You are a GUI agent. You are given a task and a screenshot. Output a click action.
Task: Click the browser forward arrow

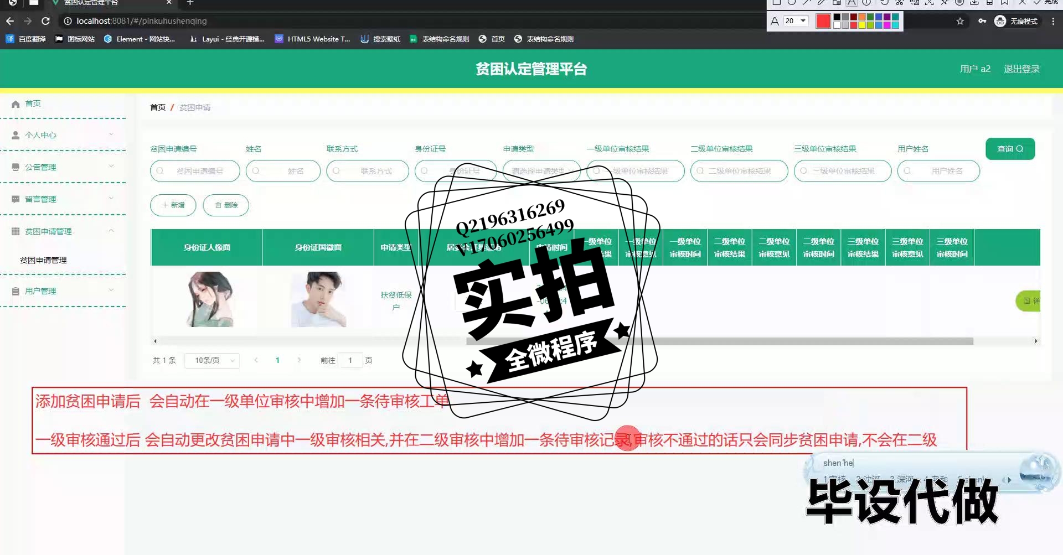click(28, 21)
